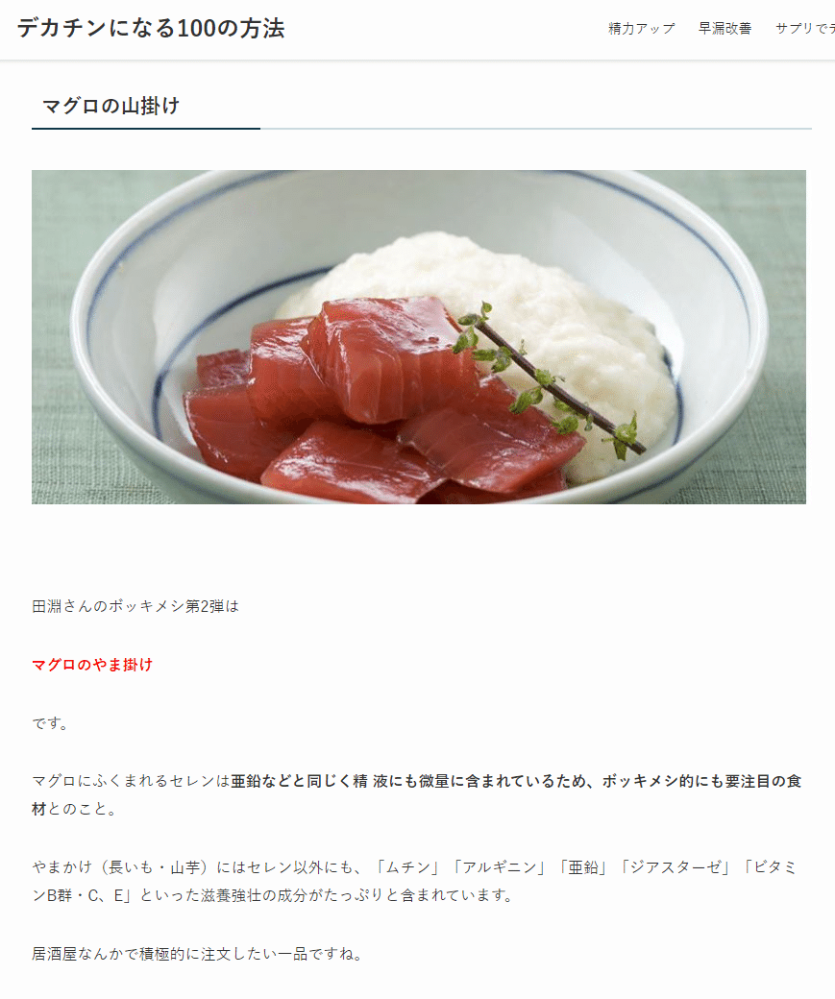Click the dark underline beneath the heading

146,129
